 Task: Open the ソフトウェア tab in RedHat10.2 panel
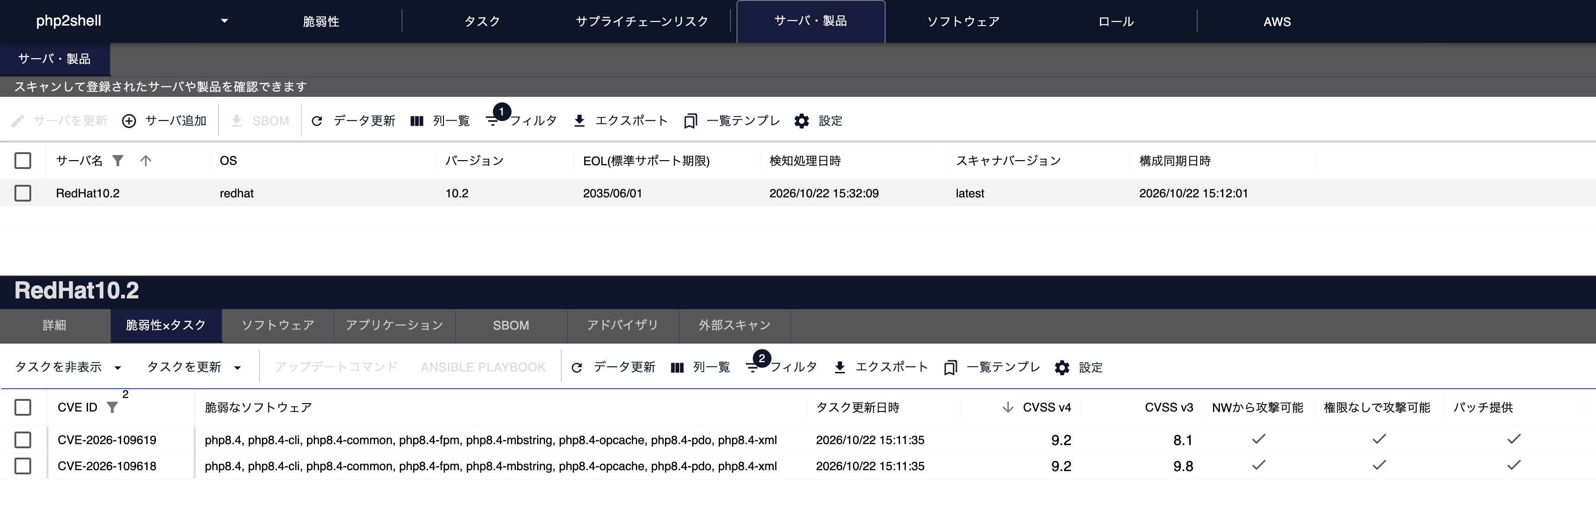pos(278,325)
